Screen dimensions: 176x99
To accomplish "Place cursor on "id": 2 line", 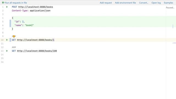I will point(20,21).
